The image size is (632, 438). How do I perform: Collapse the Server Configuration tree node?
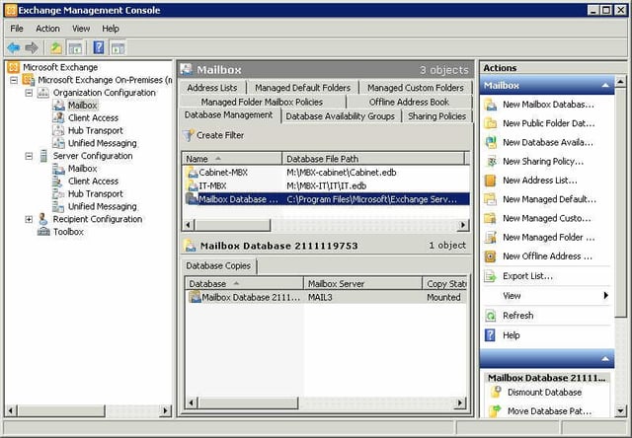coord(29,156)
